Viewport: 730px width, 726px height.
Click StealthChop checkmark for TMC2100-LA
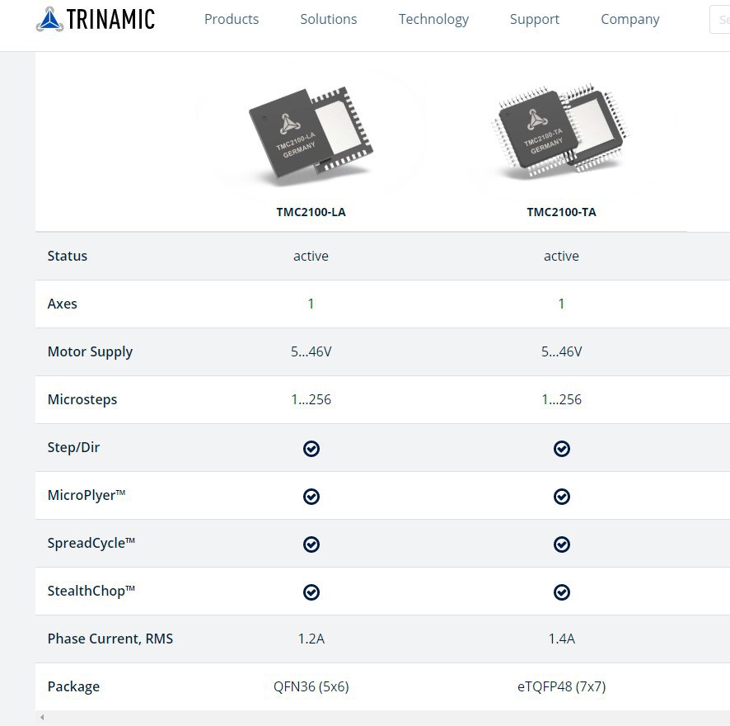click(x=311, y=592)
